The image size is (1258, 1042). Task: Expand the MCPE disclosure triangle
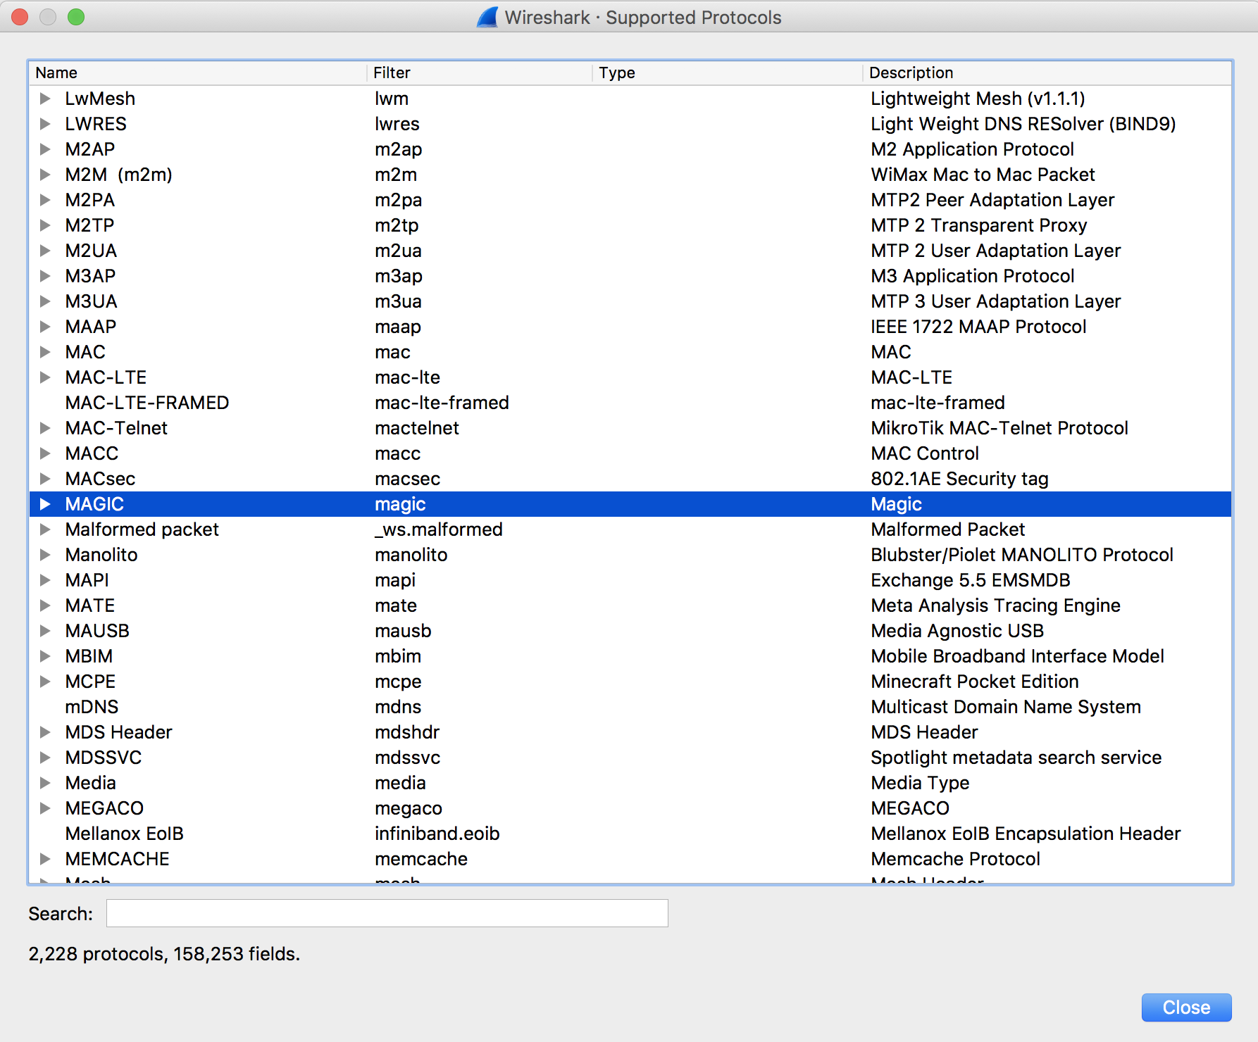45,682
